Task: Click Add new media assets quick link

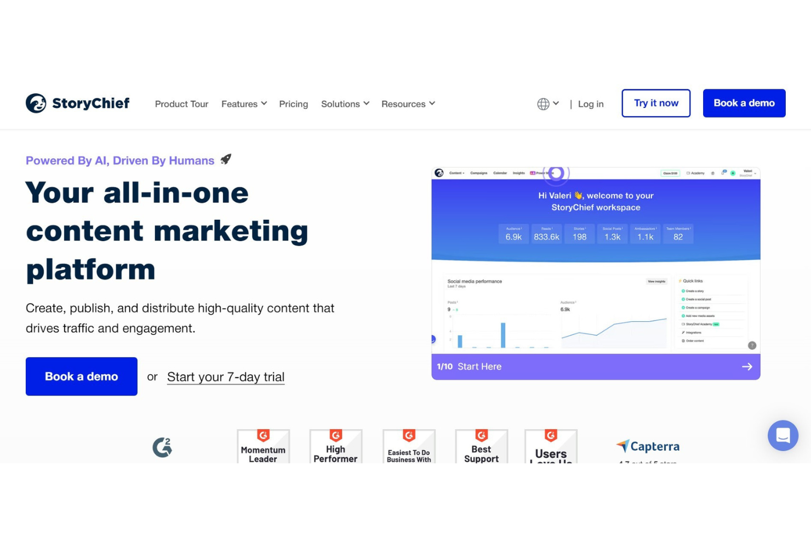Action: (x=698, y=316)
